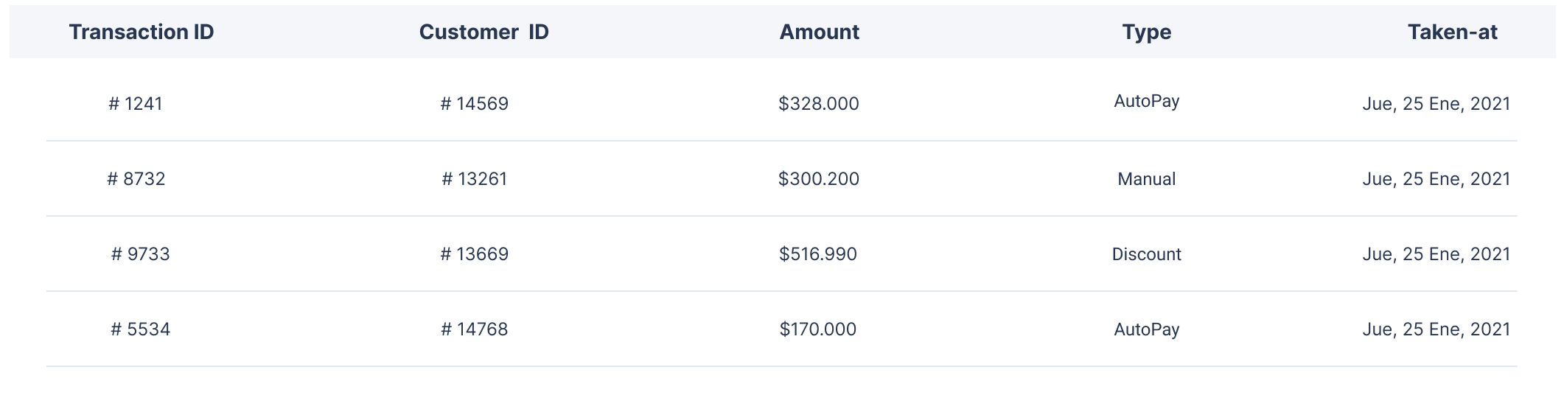Select the Discount type cell
Viewport: 1564px width, 398px height.
pyautogui.click(x=1147, y=254)
